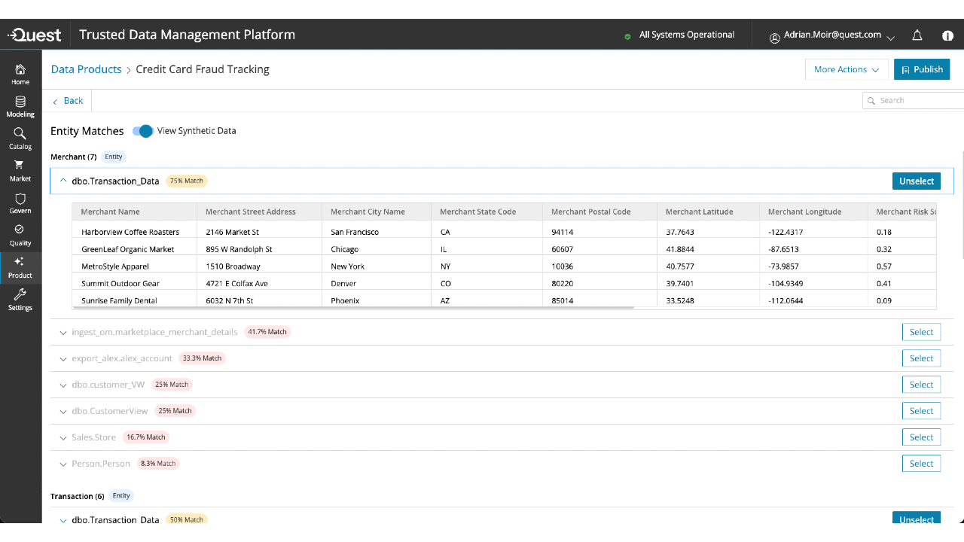
Task: Collapse the dbo.Transaction_Data 75% match row
Action: (x=63, y=181)
